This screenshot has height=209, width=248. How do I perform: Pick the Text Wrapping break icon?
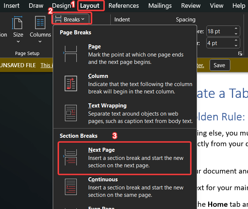pyautogui.click(x=70, y=113)
